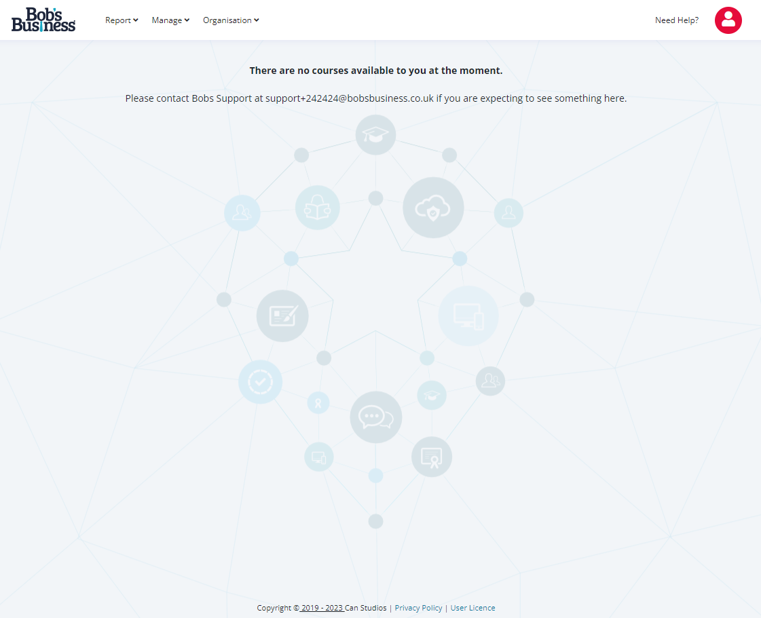The image size is (761, 618).
Task: Click the chat speech bubbles icon
Action: pos(376,417)
